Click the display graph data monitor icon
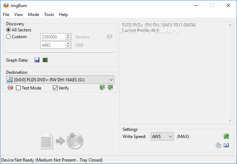 45,60
